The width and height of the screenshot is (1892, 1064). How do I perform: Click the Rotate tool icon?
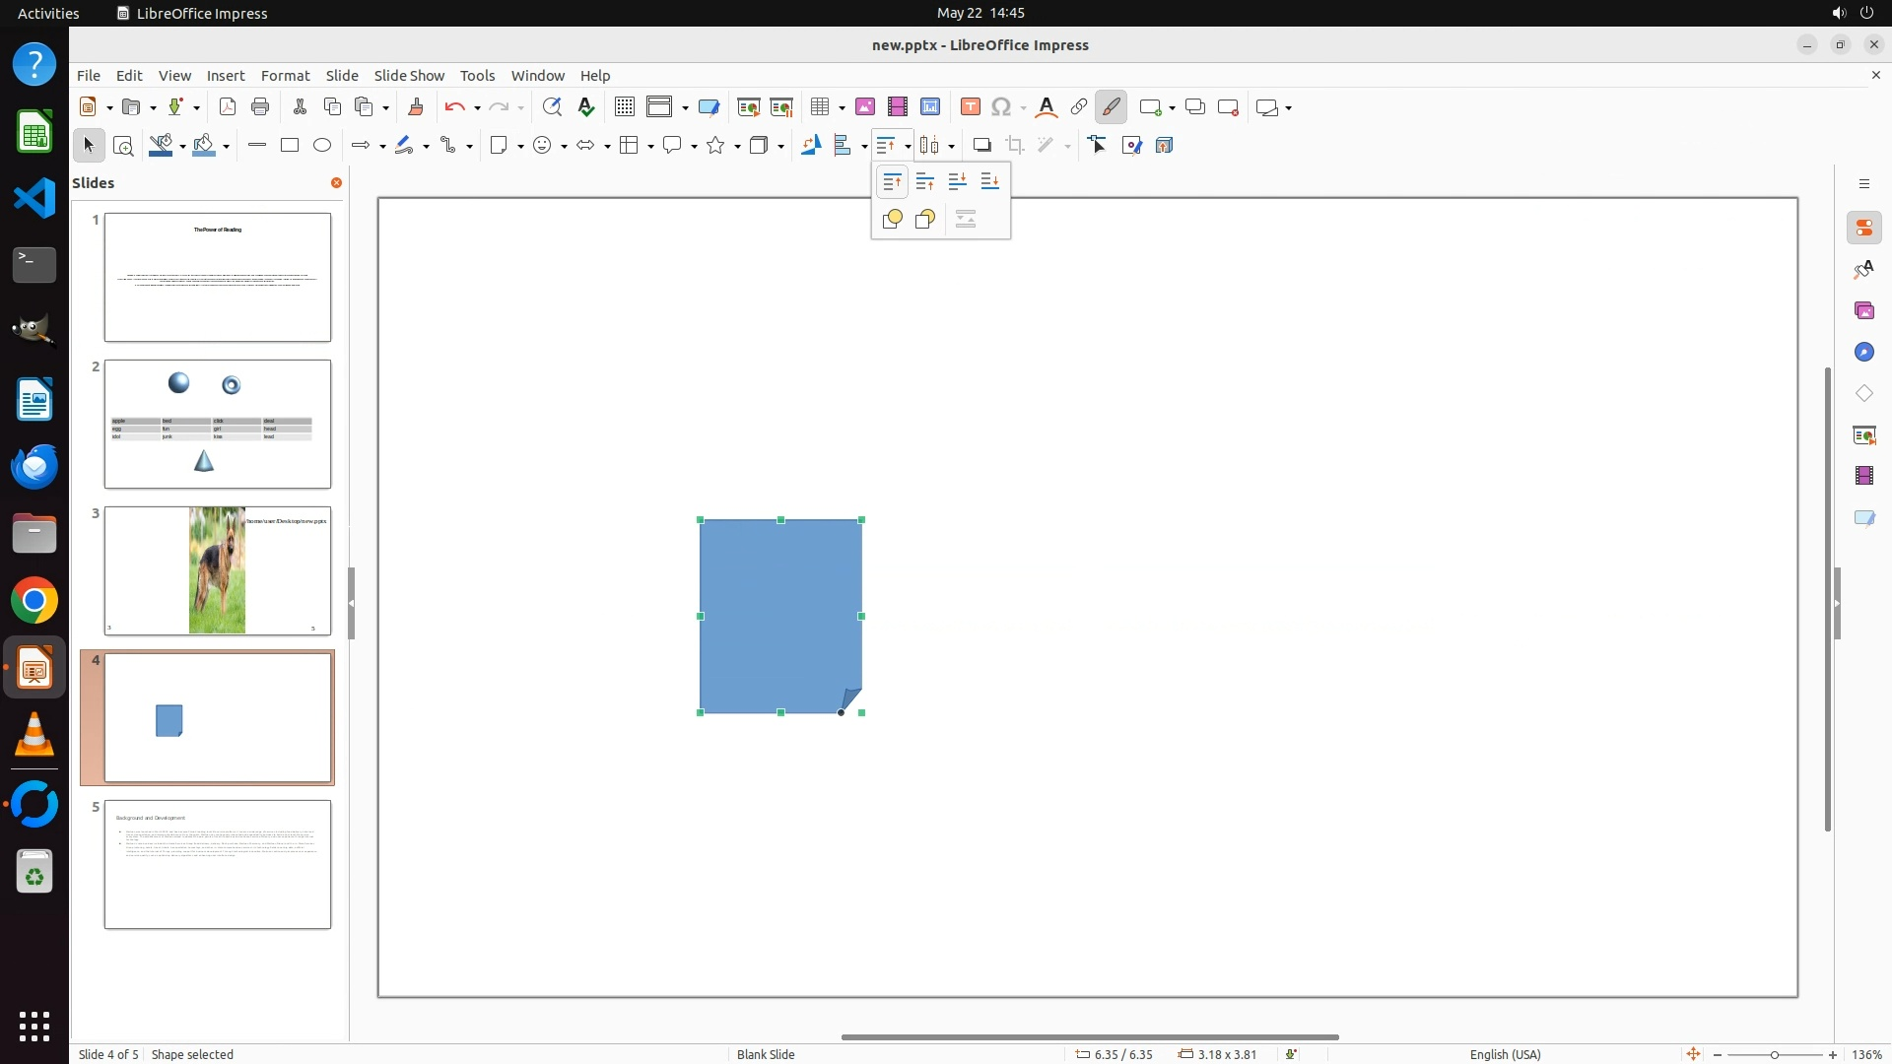(x=811, y=146)
